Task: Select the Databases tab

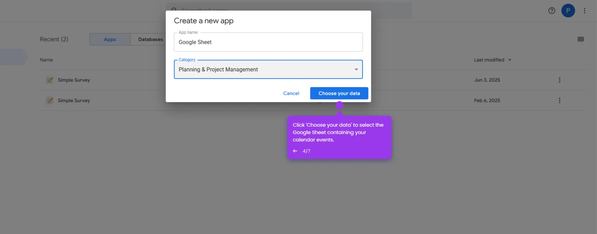Action: click(x=151, y=39)
